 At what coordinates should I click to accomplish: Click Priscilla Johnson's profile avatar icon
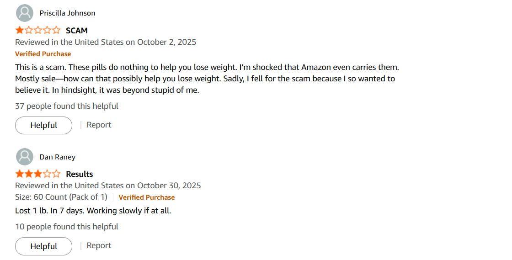pos(25,13)
